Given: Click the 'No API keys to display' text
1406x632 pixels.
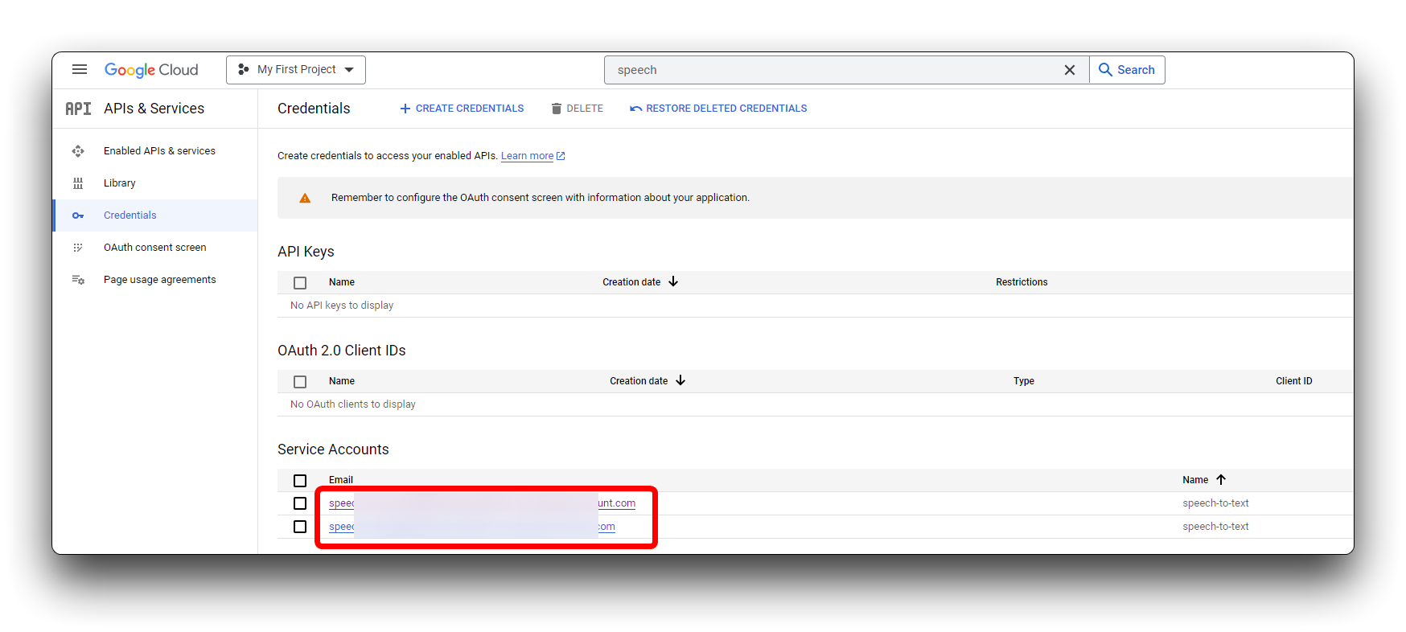Looking at the screenshot, I should click(342, 306).
